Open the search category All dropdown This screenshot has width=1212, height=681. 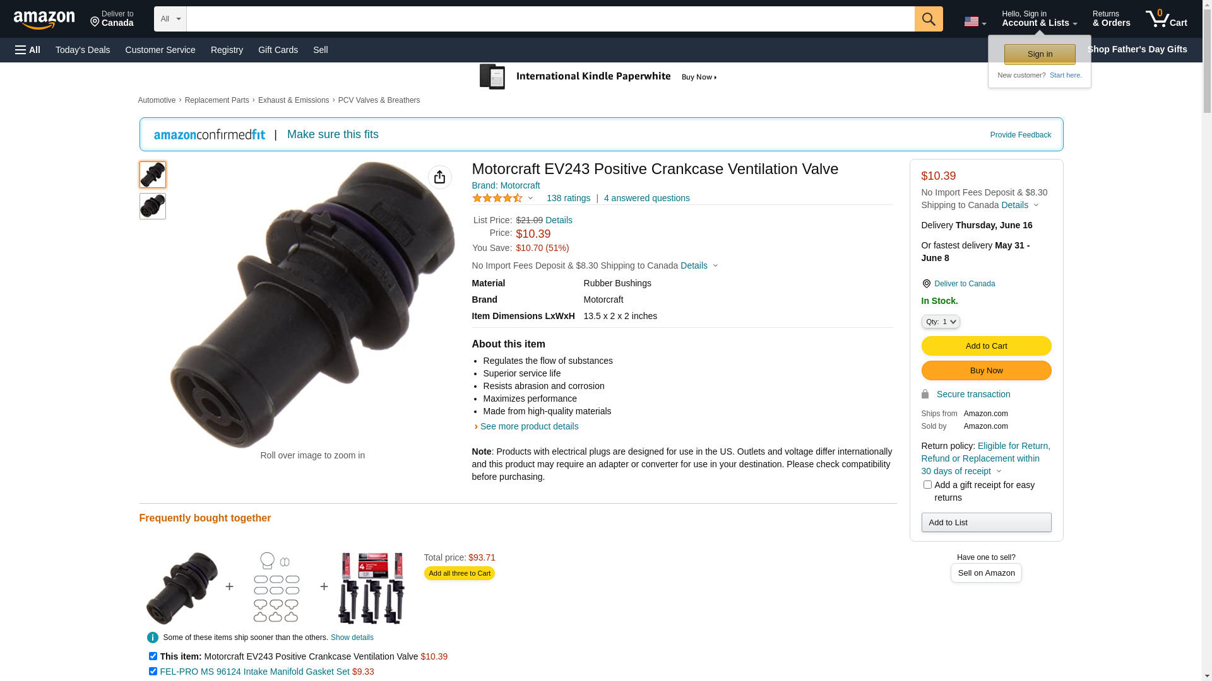170,19
